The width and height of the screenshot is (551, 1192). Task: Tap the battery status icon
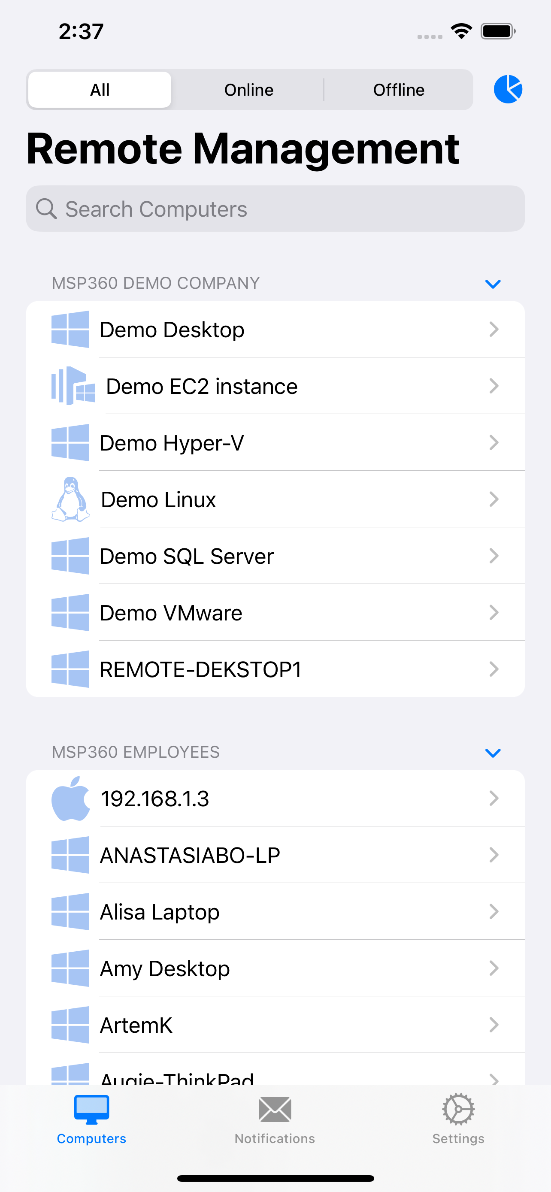coord(498,31)
